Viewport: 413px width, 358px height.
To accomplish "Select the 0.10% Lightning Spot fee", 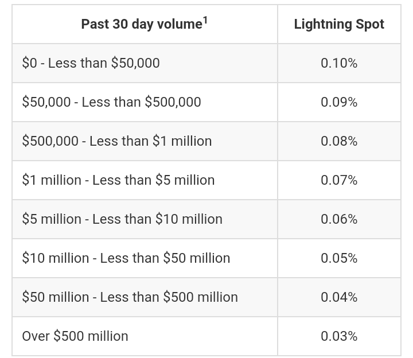I will point(339,63).
